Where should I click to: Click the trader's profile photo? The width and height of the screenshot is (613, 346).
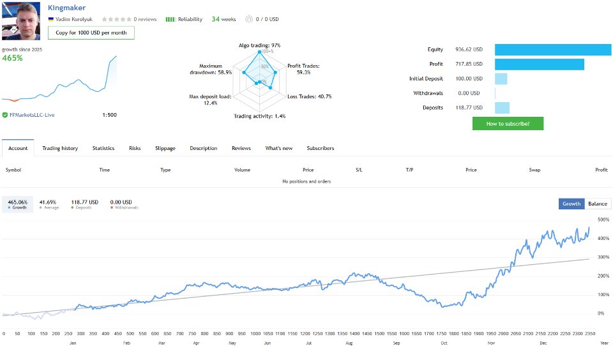coord(22,21)
